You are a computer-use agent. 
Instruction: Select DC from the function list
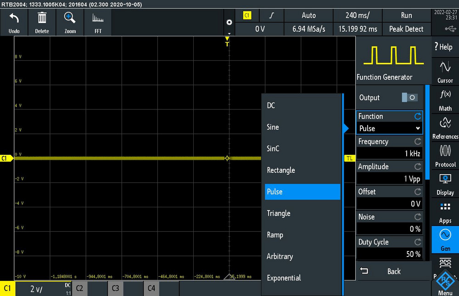pyautogui.click(x=302, y=106)
